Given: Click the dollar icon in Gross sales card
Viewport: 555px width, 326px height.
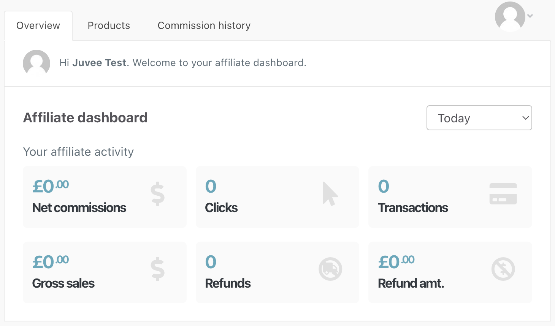Looking at the screenshot, I should tap(157, 269).
